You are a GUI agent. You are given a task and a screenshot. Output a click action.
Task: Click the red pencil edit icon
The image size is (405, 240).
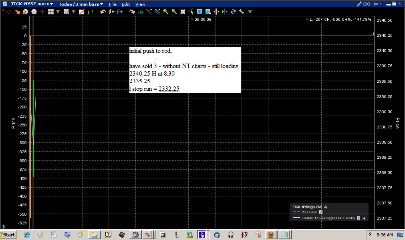click(82, 12)
